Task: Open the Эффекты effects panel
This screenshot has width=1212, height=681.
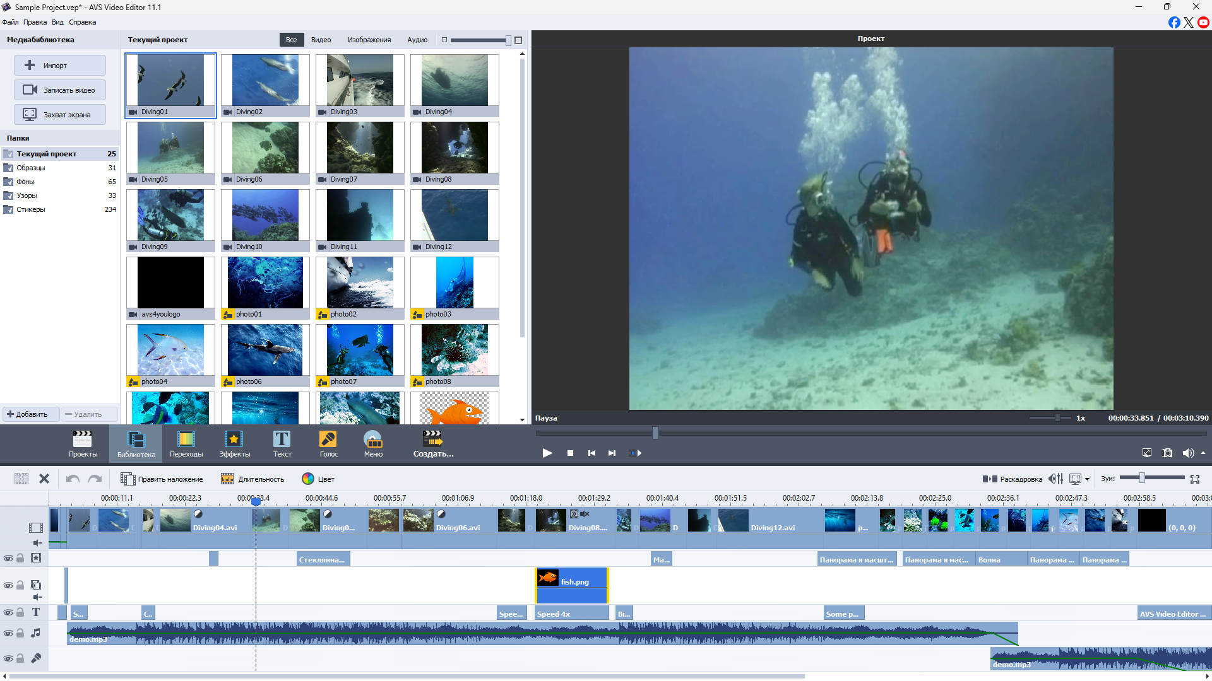Action: pyautogui.click(x=234, y=443)
